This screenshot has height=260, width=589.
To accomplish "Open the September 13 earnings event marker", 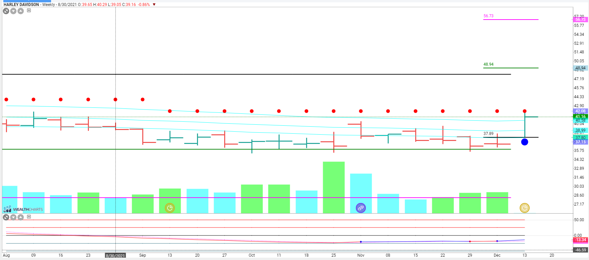I will click(170, 208).
